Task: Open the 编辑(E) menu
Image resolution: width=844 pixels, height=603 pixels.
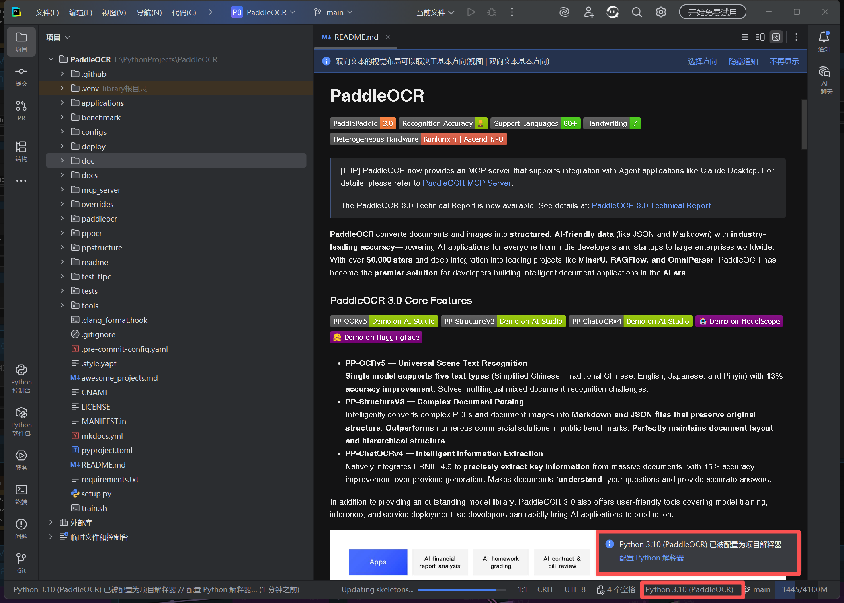Action: (80, 12)
